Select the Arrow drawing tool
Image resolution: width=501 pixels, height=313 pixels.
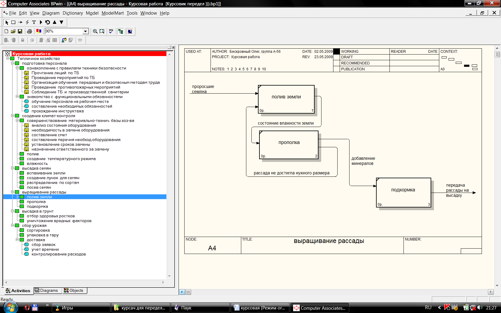tap(20, 22)
